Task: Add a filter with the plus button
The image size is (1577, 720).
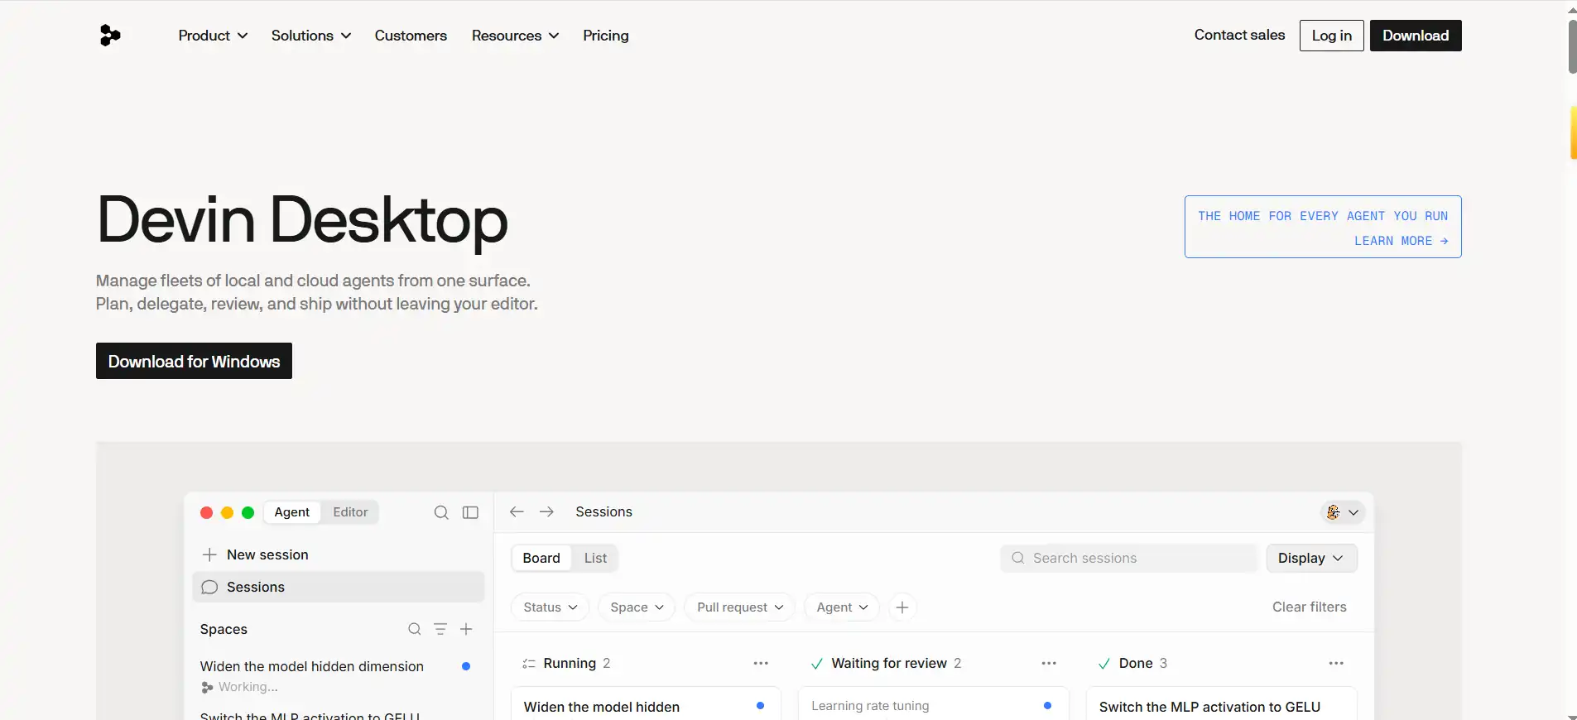Action: [902, 607]
